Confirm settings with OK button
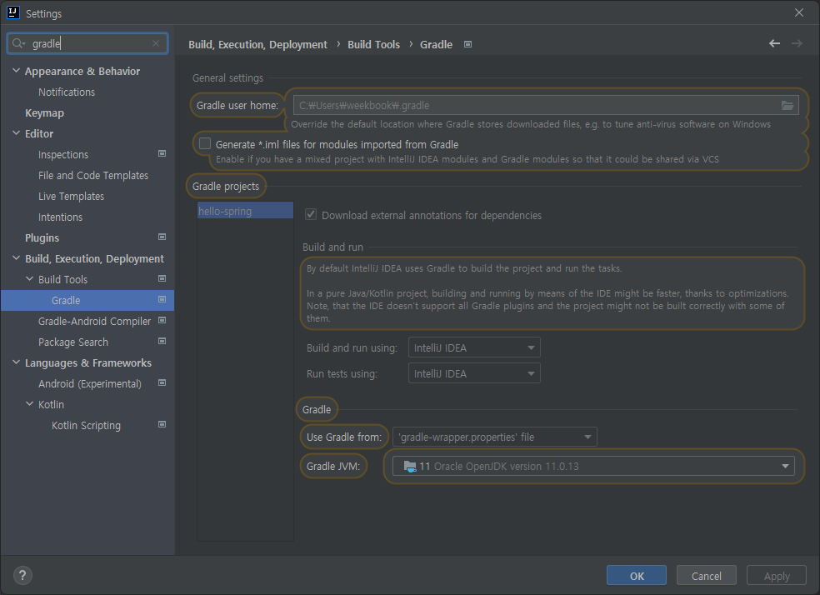This screenshot has width=820, height=595. coord(637,576)
